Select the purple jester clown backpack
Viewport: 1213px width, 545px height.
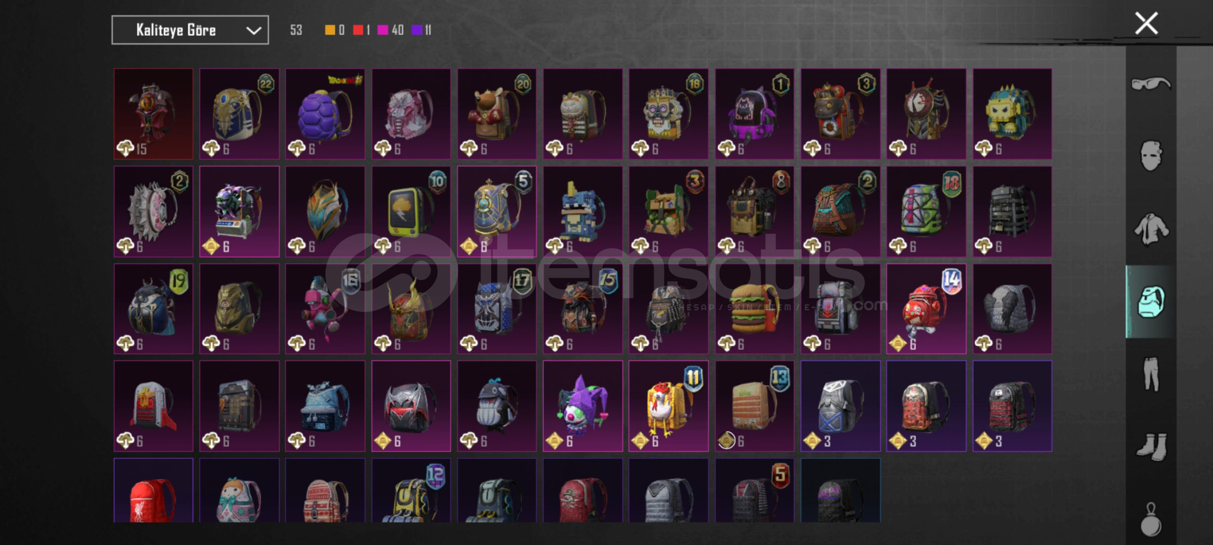point(583,406)
